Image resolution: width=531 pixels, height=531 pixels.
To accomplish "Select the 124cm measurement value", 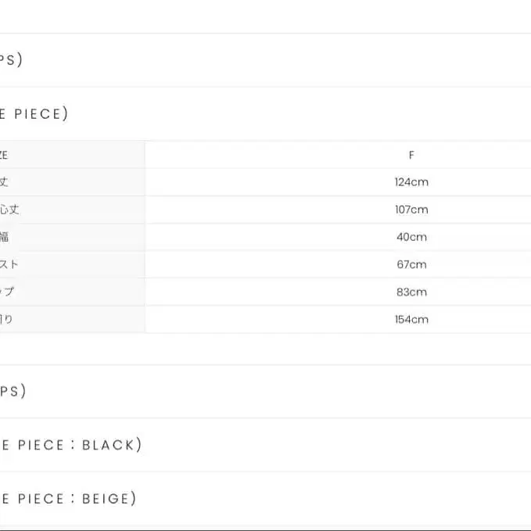I will [x=411, y=182].
